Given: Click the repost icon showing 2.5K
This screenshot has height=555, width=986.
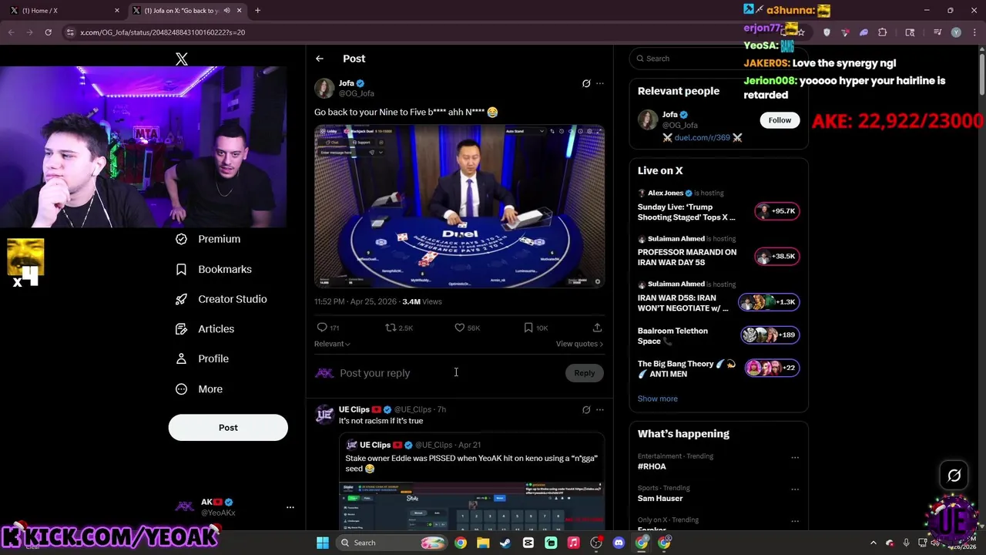Looking at the screenshot, I should (x=399, y=328).
